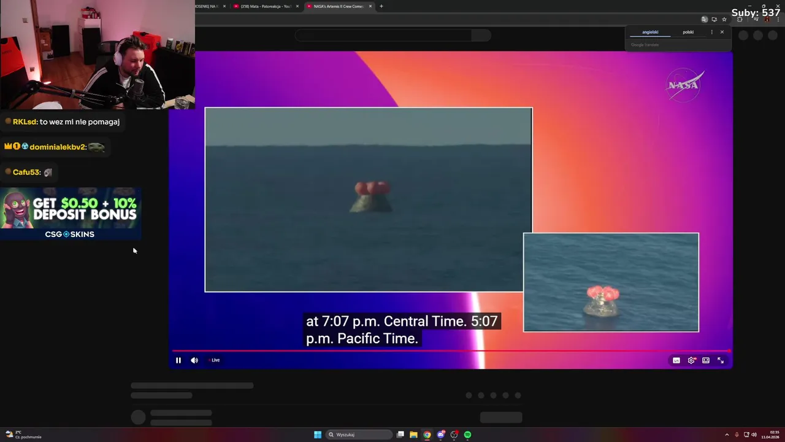The image size is (785, 442).
Task: Mute the YouTube player volume
Action: [x=194, y=360]
